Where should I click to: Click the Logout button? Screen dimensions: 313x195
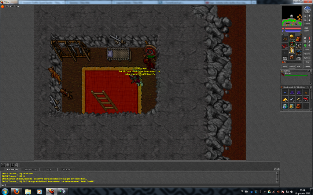[x=307, y=66]
